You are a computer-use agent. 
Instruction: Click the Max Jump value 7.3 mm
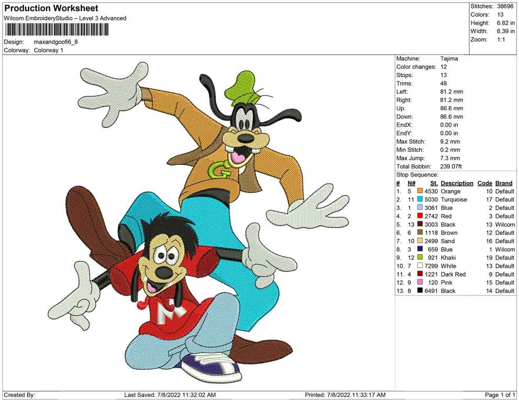pyautogui.click(x=450, y=158)
